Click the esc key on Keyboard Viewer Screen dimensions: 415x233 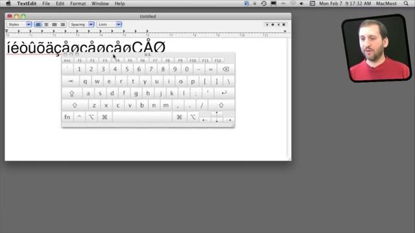[67, 60]
